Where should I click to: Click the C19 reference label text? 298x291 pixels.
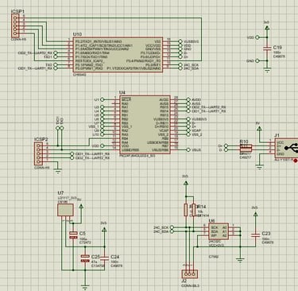click(277, 48)
